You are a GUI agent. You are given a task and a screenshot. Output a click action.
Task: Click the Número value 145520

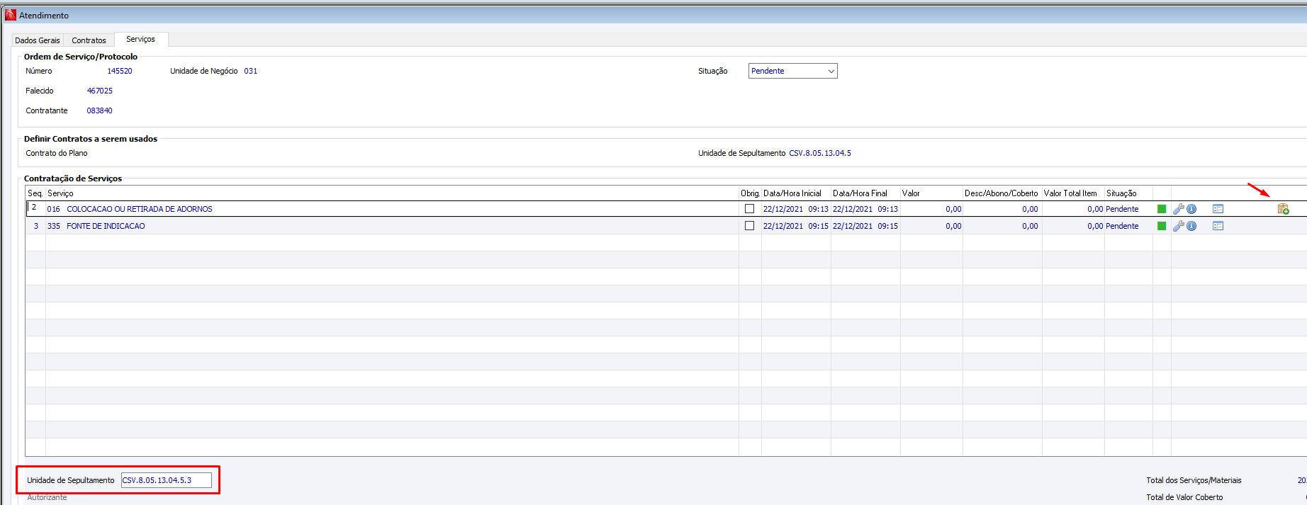pyautogui.click(x=120, y=71)
